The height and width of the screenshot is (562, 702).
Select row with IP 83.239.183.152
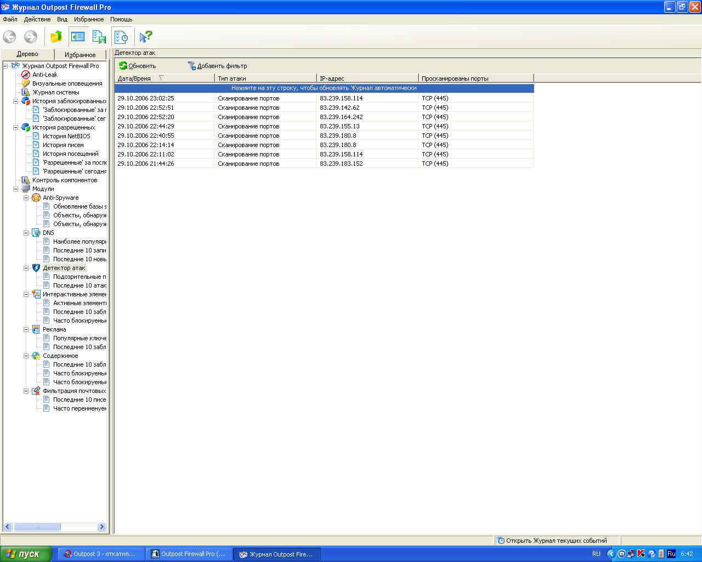[x=324, y=164]
